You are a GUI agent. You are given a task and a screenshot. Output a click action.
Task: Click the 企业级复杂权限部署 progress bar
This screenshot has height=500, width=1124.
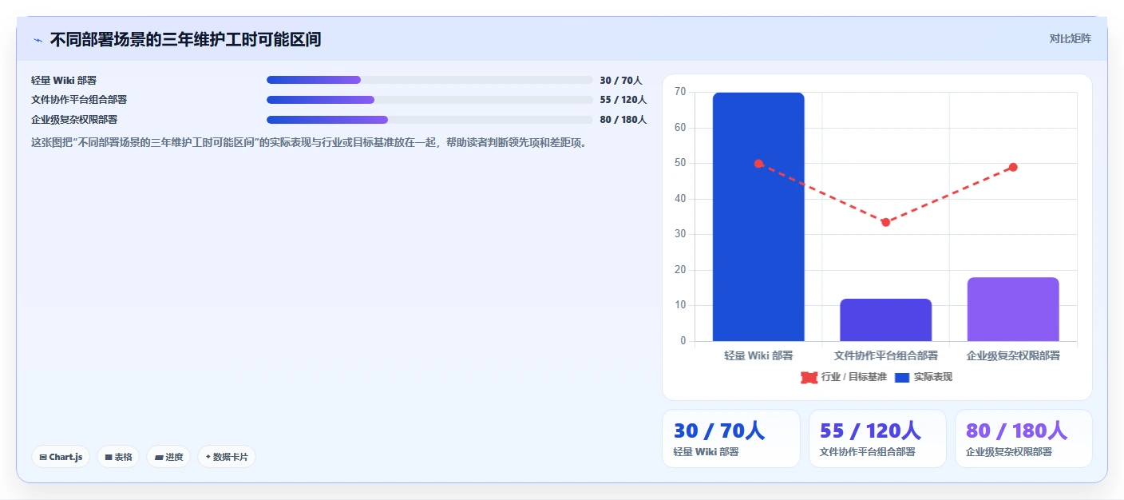(x=429, y=120)
